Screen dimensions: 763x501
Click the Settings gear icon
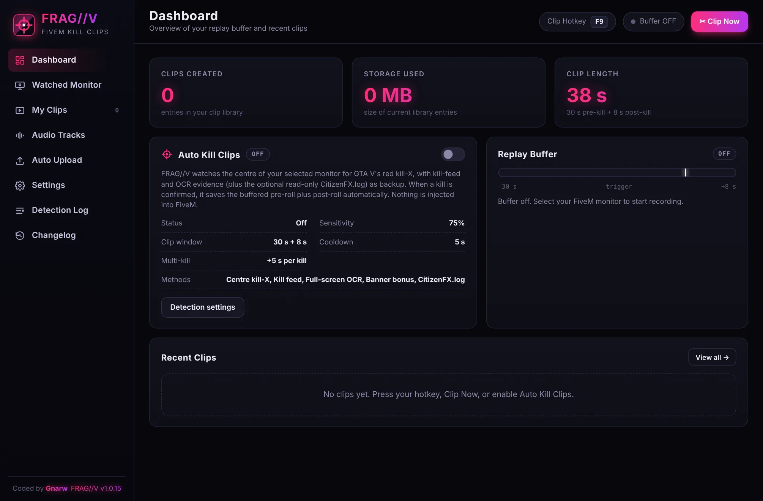20,185
